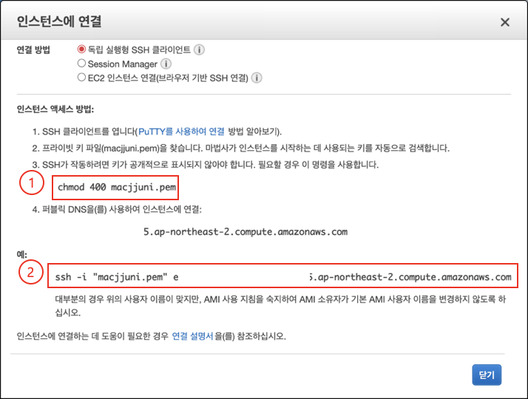The width and height of the screenshot is (528, 399).
Task: Open the PuTTY를 사용하여 연결 link
Action: click(181, 132)
